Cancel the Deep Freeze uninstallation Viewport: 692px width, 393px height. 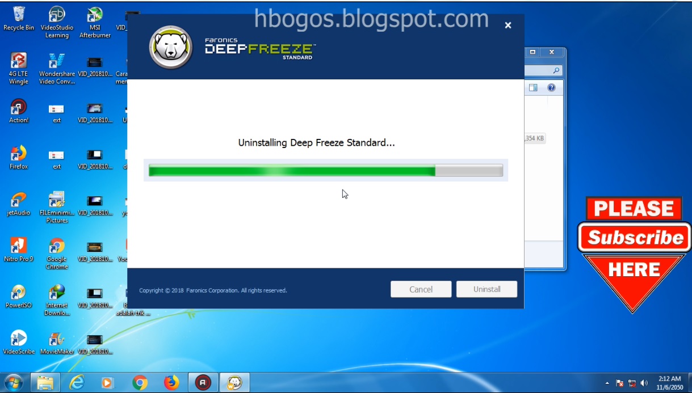pos(421,289)
